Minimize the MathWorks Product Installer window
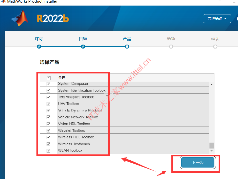 220,1
